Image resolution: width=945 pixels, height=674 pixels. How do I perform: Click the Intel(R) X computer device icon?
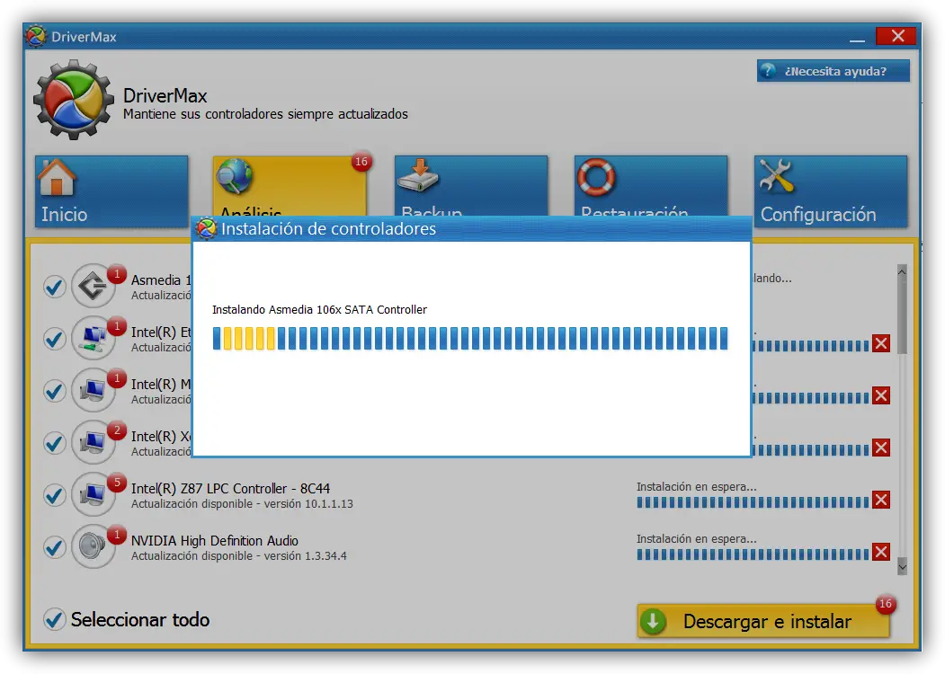93,442
